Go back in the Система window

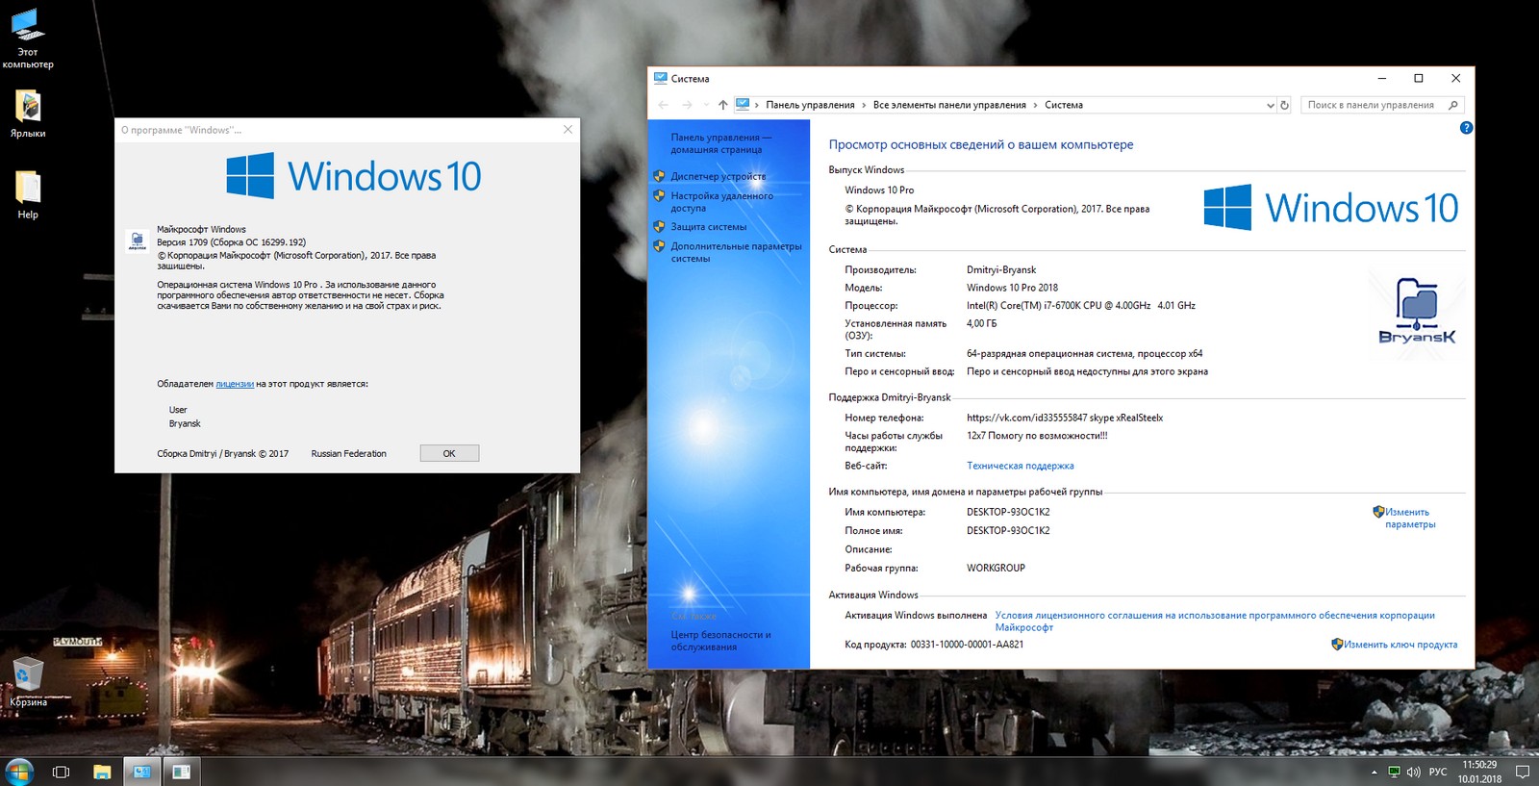pyautogui.click(x=663, y=105)
